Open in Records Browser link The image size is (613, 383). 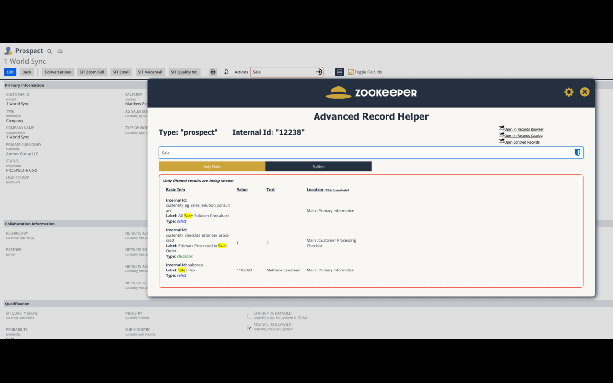coord(523,129)
